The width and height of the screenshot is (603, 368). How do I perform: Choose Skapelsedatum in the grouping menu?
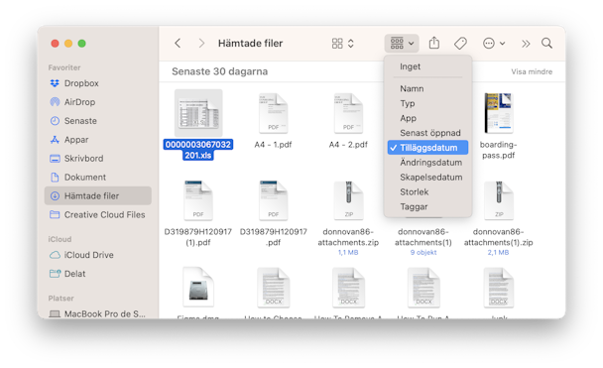click(427, 178)
